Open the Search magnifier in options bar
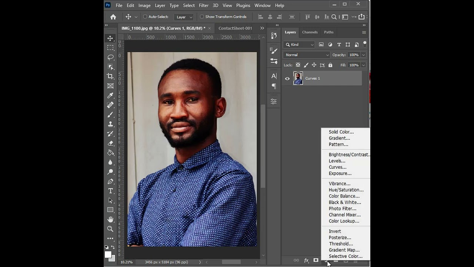The image size is (474, 267). (x=334, y=17)
